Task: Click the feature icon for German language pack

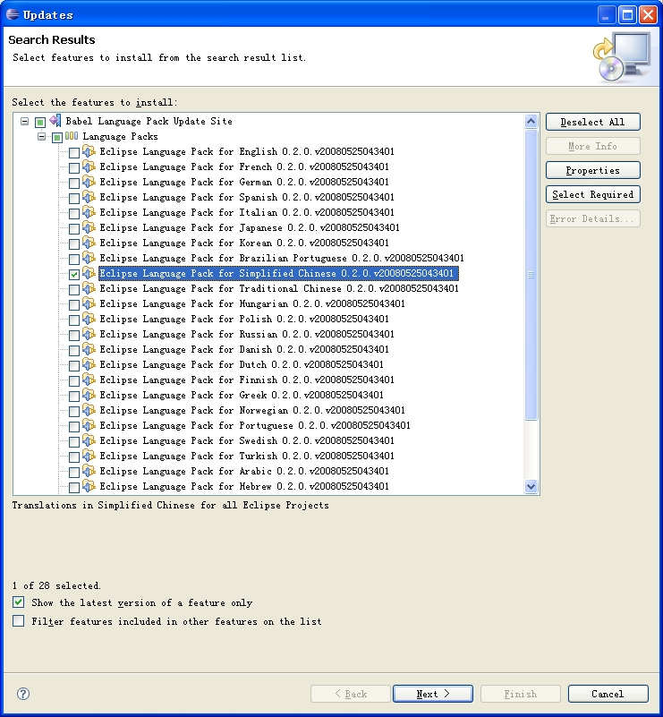Action: [89, 182]
